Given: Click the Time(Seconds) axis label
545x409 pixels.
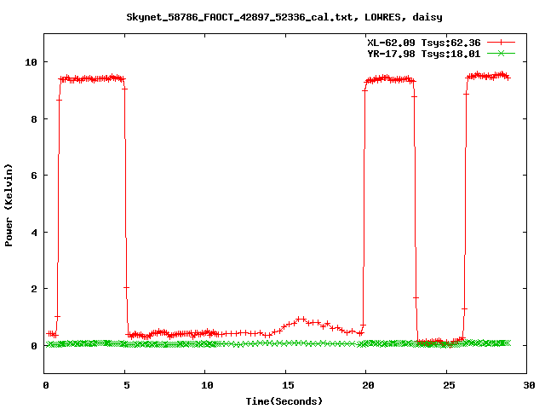Looking at the screenshot, I should (284, 401).
